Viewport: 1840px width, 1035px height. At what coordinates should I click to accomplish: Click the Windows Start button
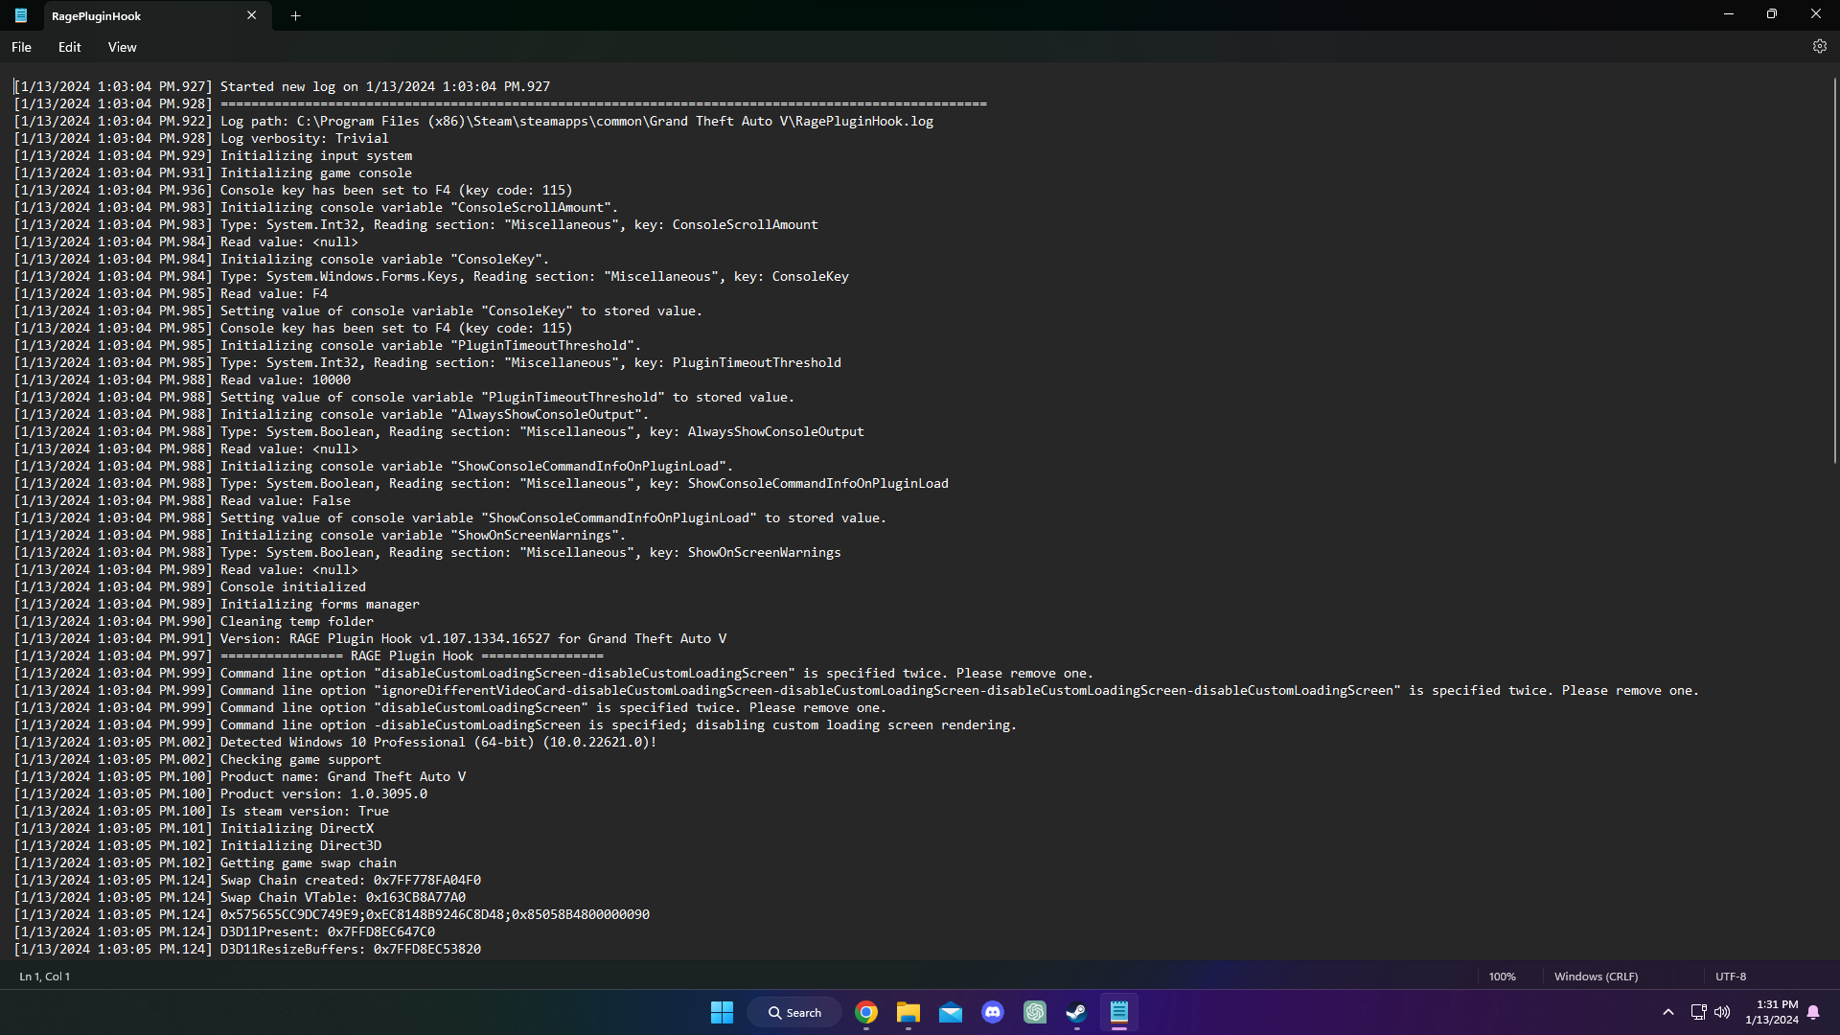tap(722, 1012)
